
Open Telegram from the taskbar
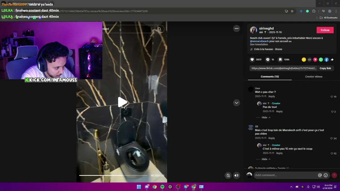186,187
